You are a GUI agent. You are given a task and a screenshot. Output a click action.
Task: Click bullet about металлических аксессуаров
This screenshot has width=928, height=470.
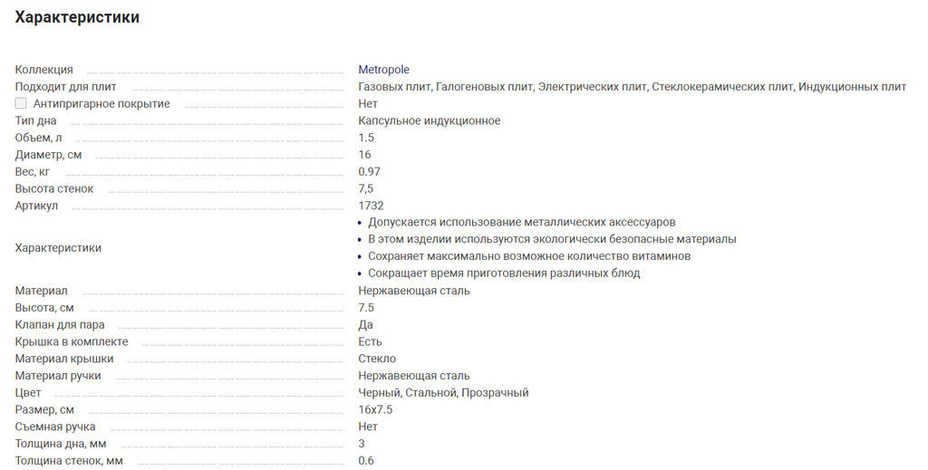pyautogui.click(x=521, y=223)
